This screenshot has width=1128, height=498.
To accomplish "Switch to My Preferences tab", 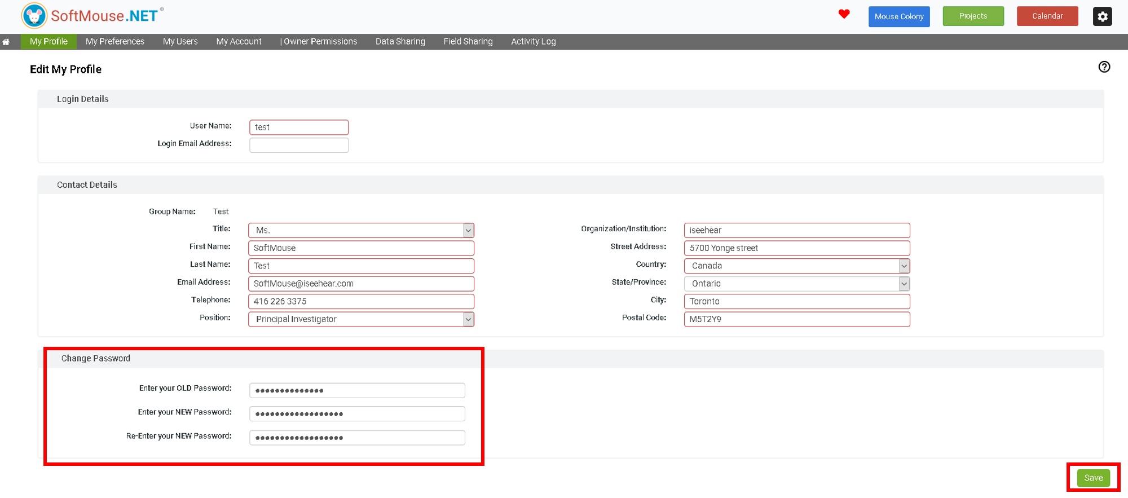I will 115,42.
